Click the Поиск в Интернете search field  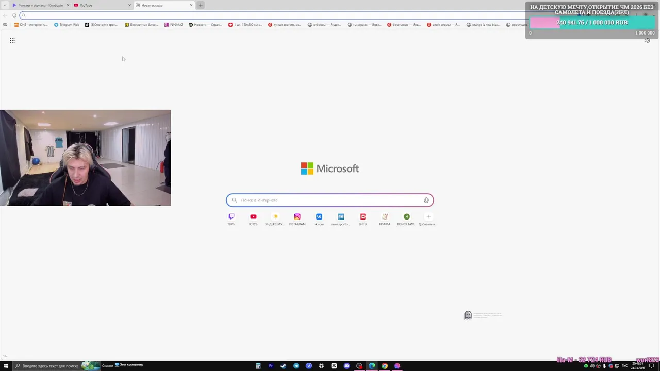[330, 200]
